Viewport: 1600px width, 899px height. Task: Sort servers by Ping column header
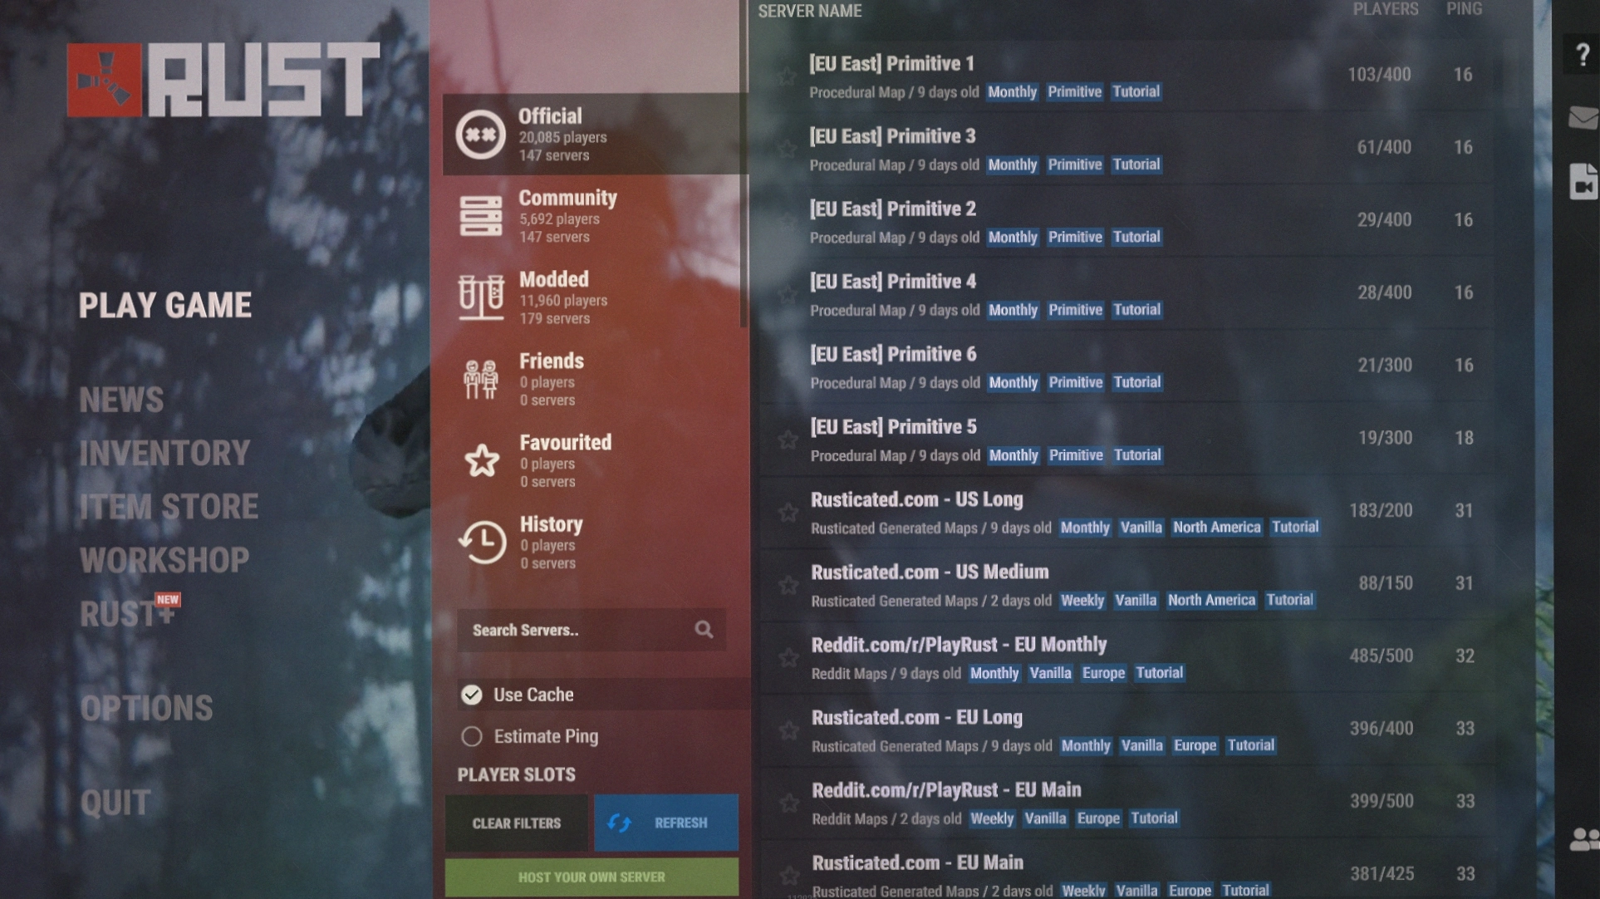[1464, 10]
